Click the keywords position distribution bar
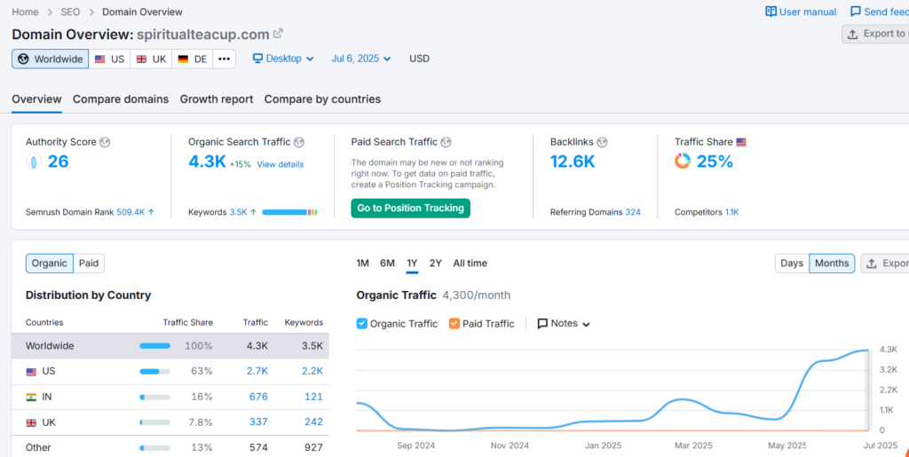 point(289,213)
